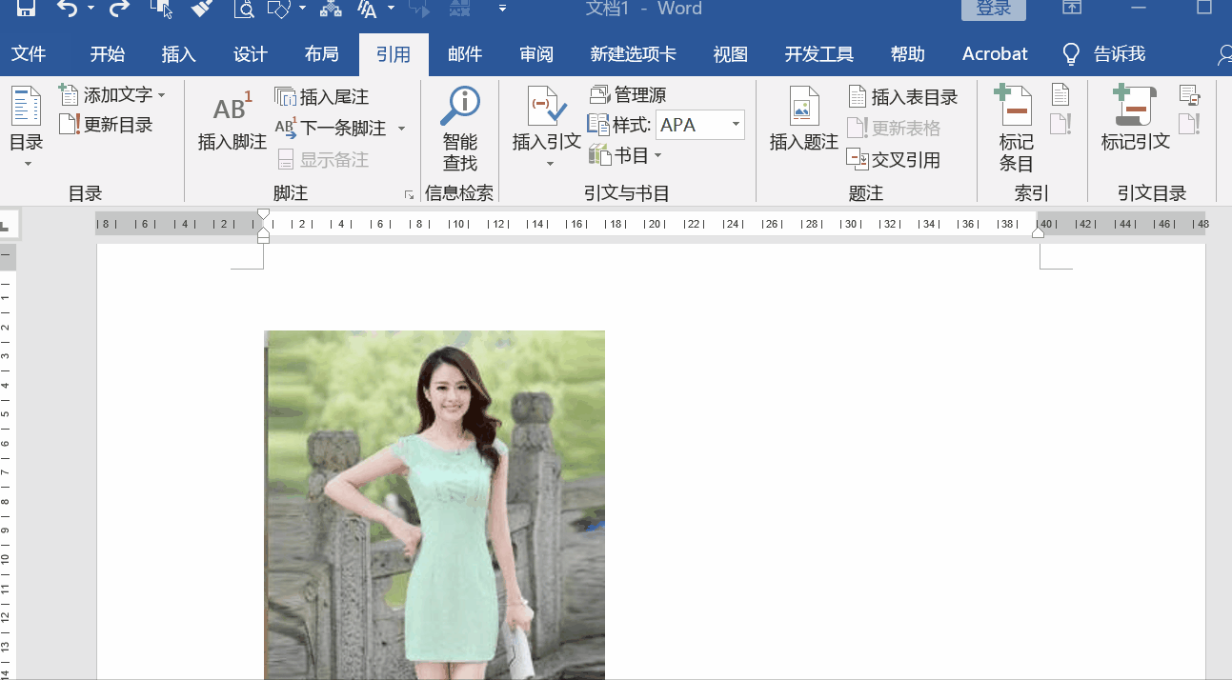Switch to the 设计 tab
The height and width of the screenshot is (680, 1232).
[x=251, y=54]
